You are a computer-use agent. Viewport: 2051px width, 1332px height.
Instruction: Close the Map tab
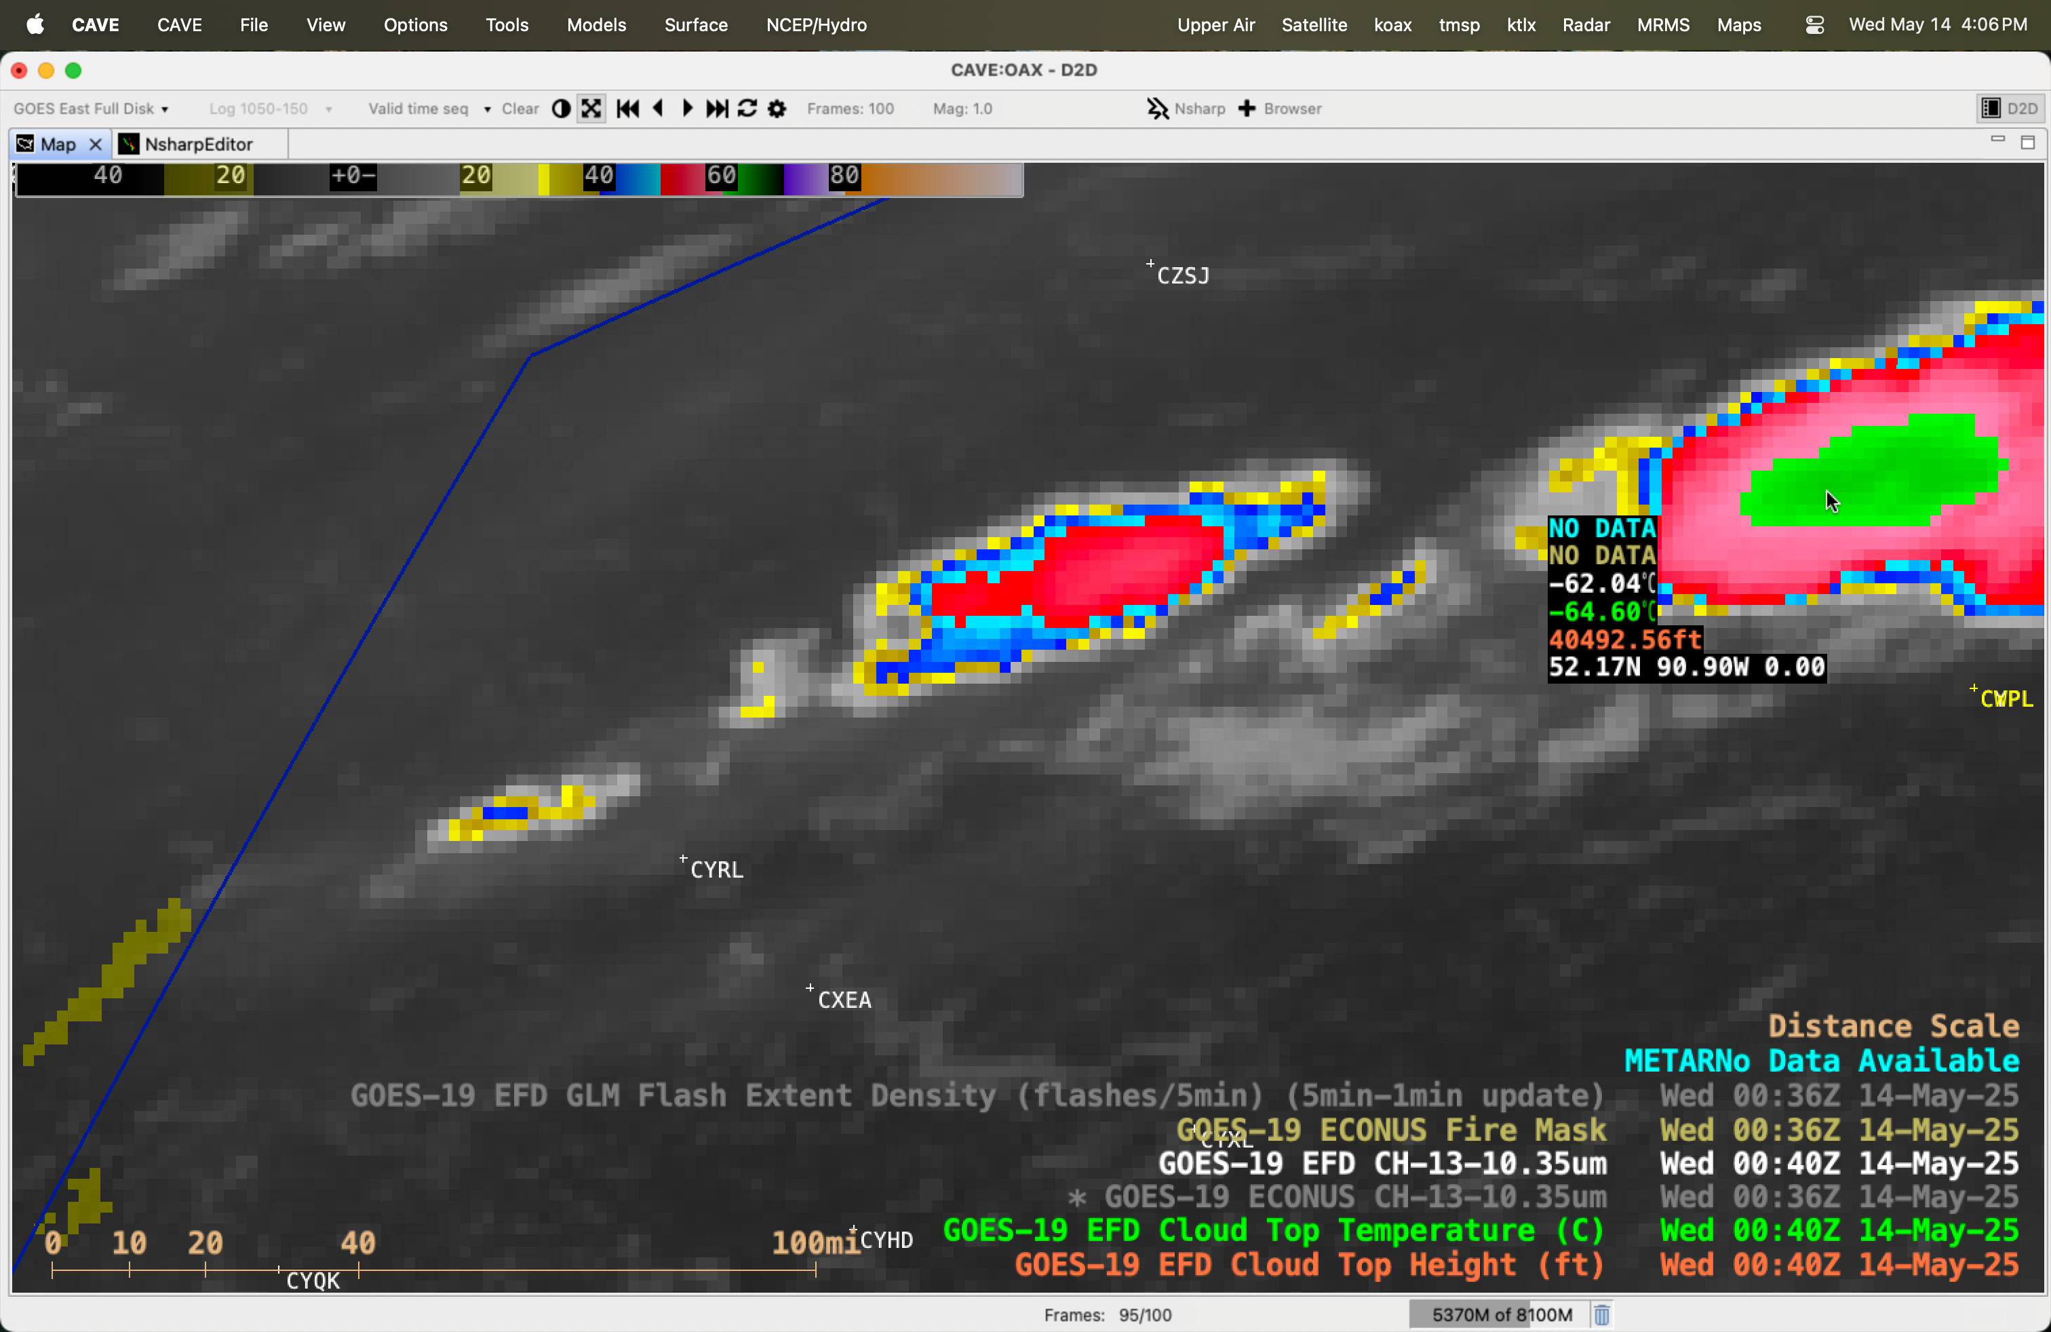point(96,144)
